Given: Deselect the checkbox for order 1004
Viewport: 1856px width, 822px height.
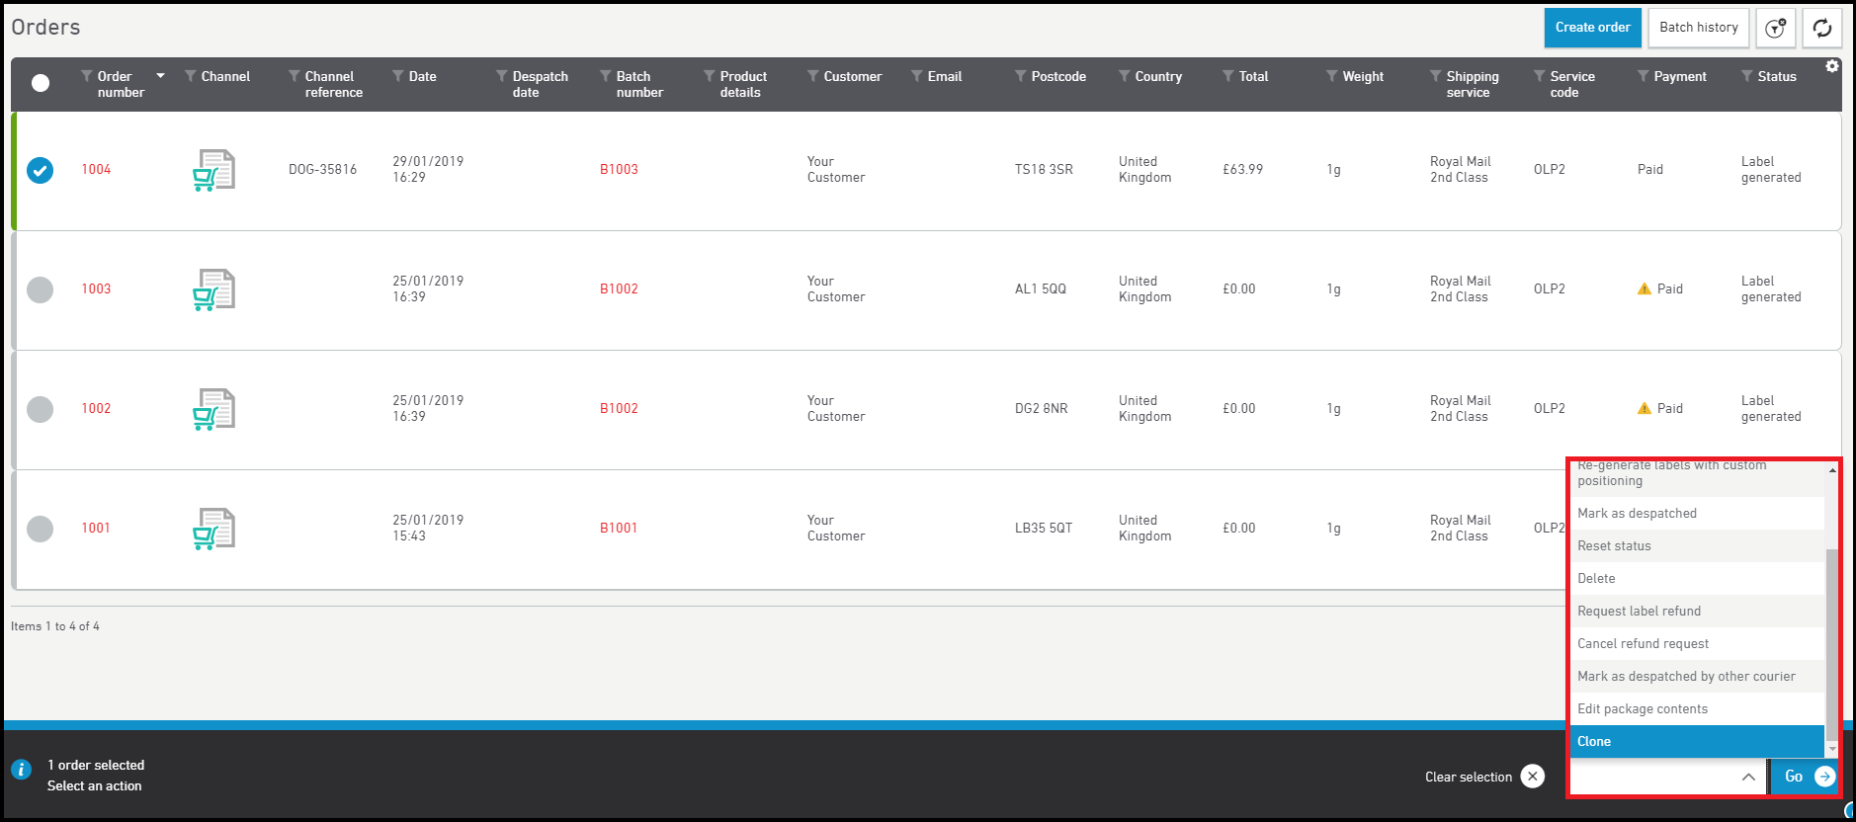Looking at the screenshot, I should [x=41, y=171].
